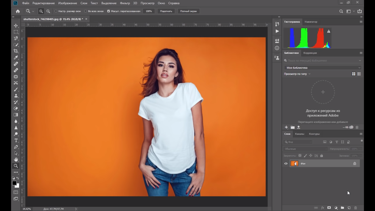375x211 pixels.
Task: Create a new adjustment layer icon
Action: (x=336, y=208)
